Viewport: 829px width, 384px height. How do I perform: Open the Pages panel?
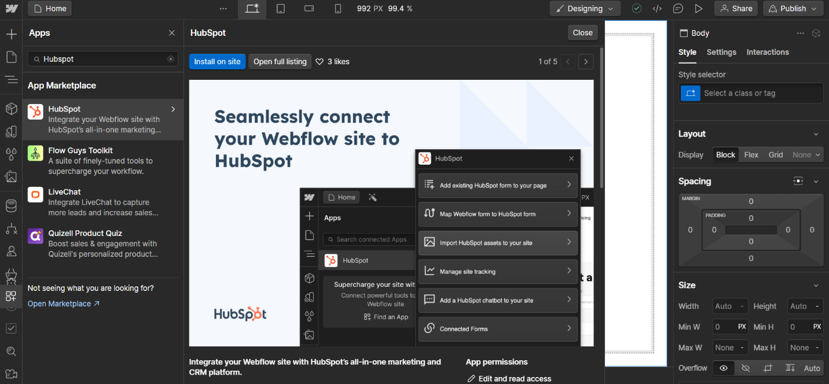coord(11,57)
